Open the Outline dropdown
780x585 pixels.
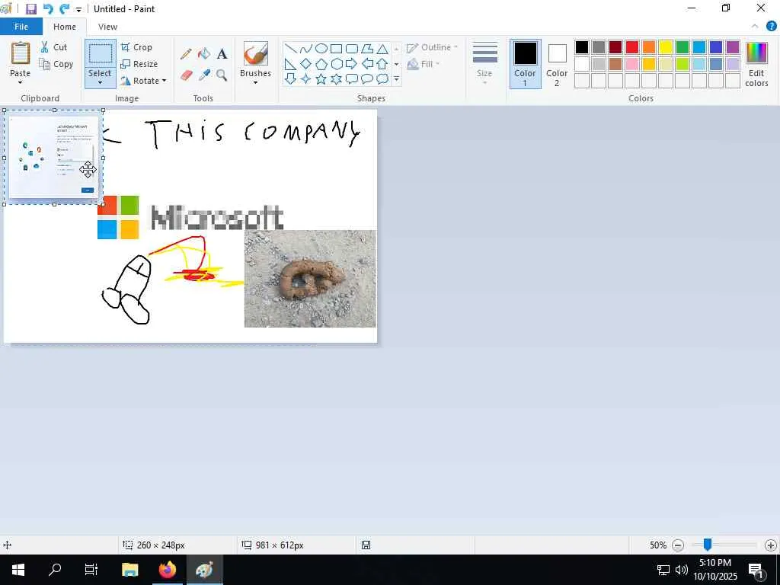click(432, 47)
